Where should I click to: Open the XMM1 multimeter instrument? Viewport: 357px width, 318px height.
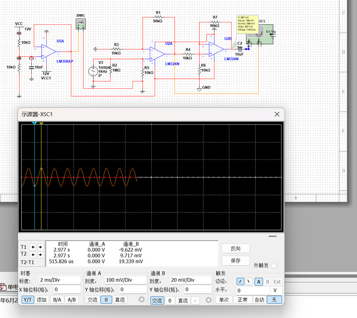pyautogui.click(x=80, y=24)
